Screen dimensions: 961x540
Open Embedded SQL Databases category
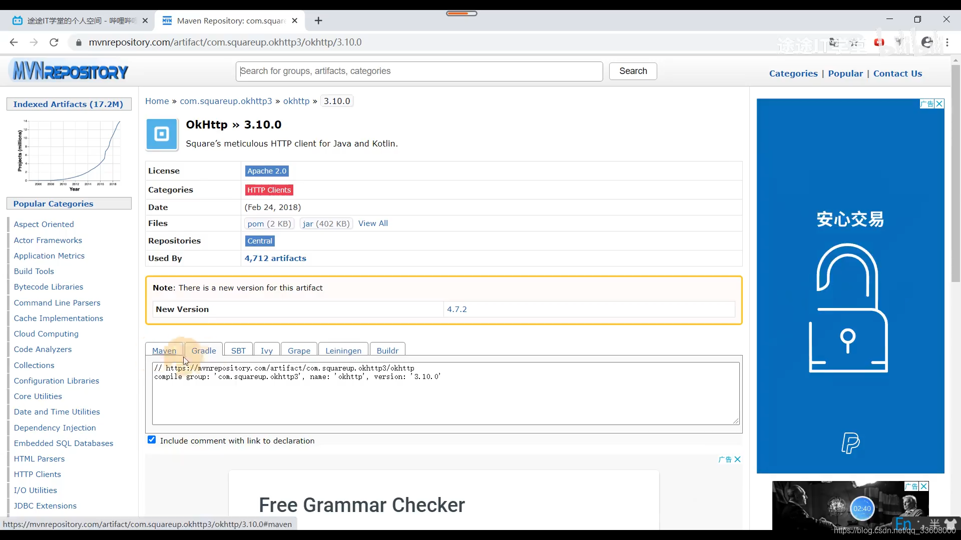click(64, 443)
